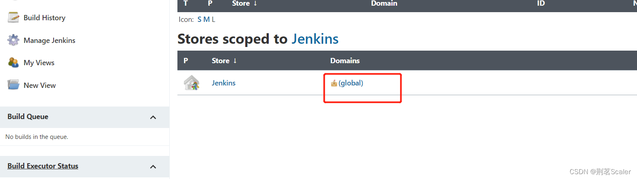Click the Domain column header in top table
Image resolution: width=637 pixels, height=179 pixels.
(384, 3)
